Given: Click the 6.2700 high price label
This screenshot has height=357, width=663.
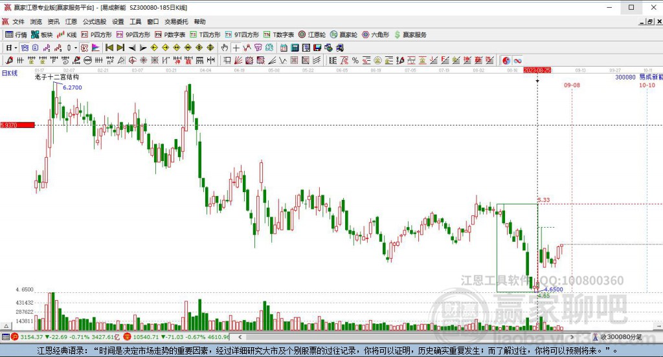Looking at the screenshot, I should pyautogui.click(x=73, y=87).
